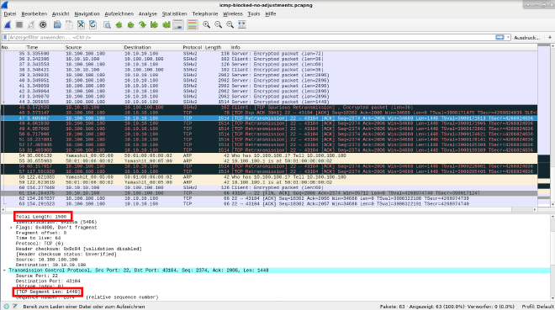The image size is (555, 310).
Task: Go back to previous packet arrow
Action: click(x=119, y=24)
